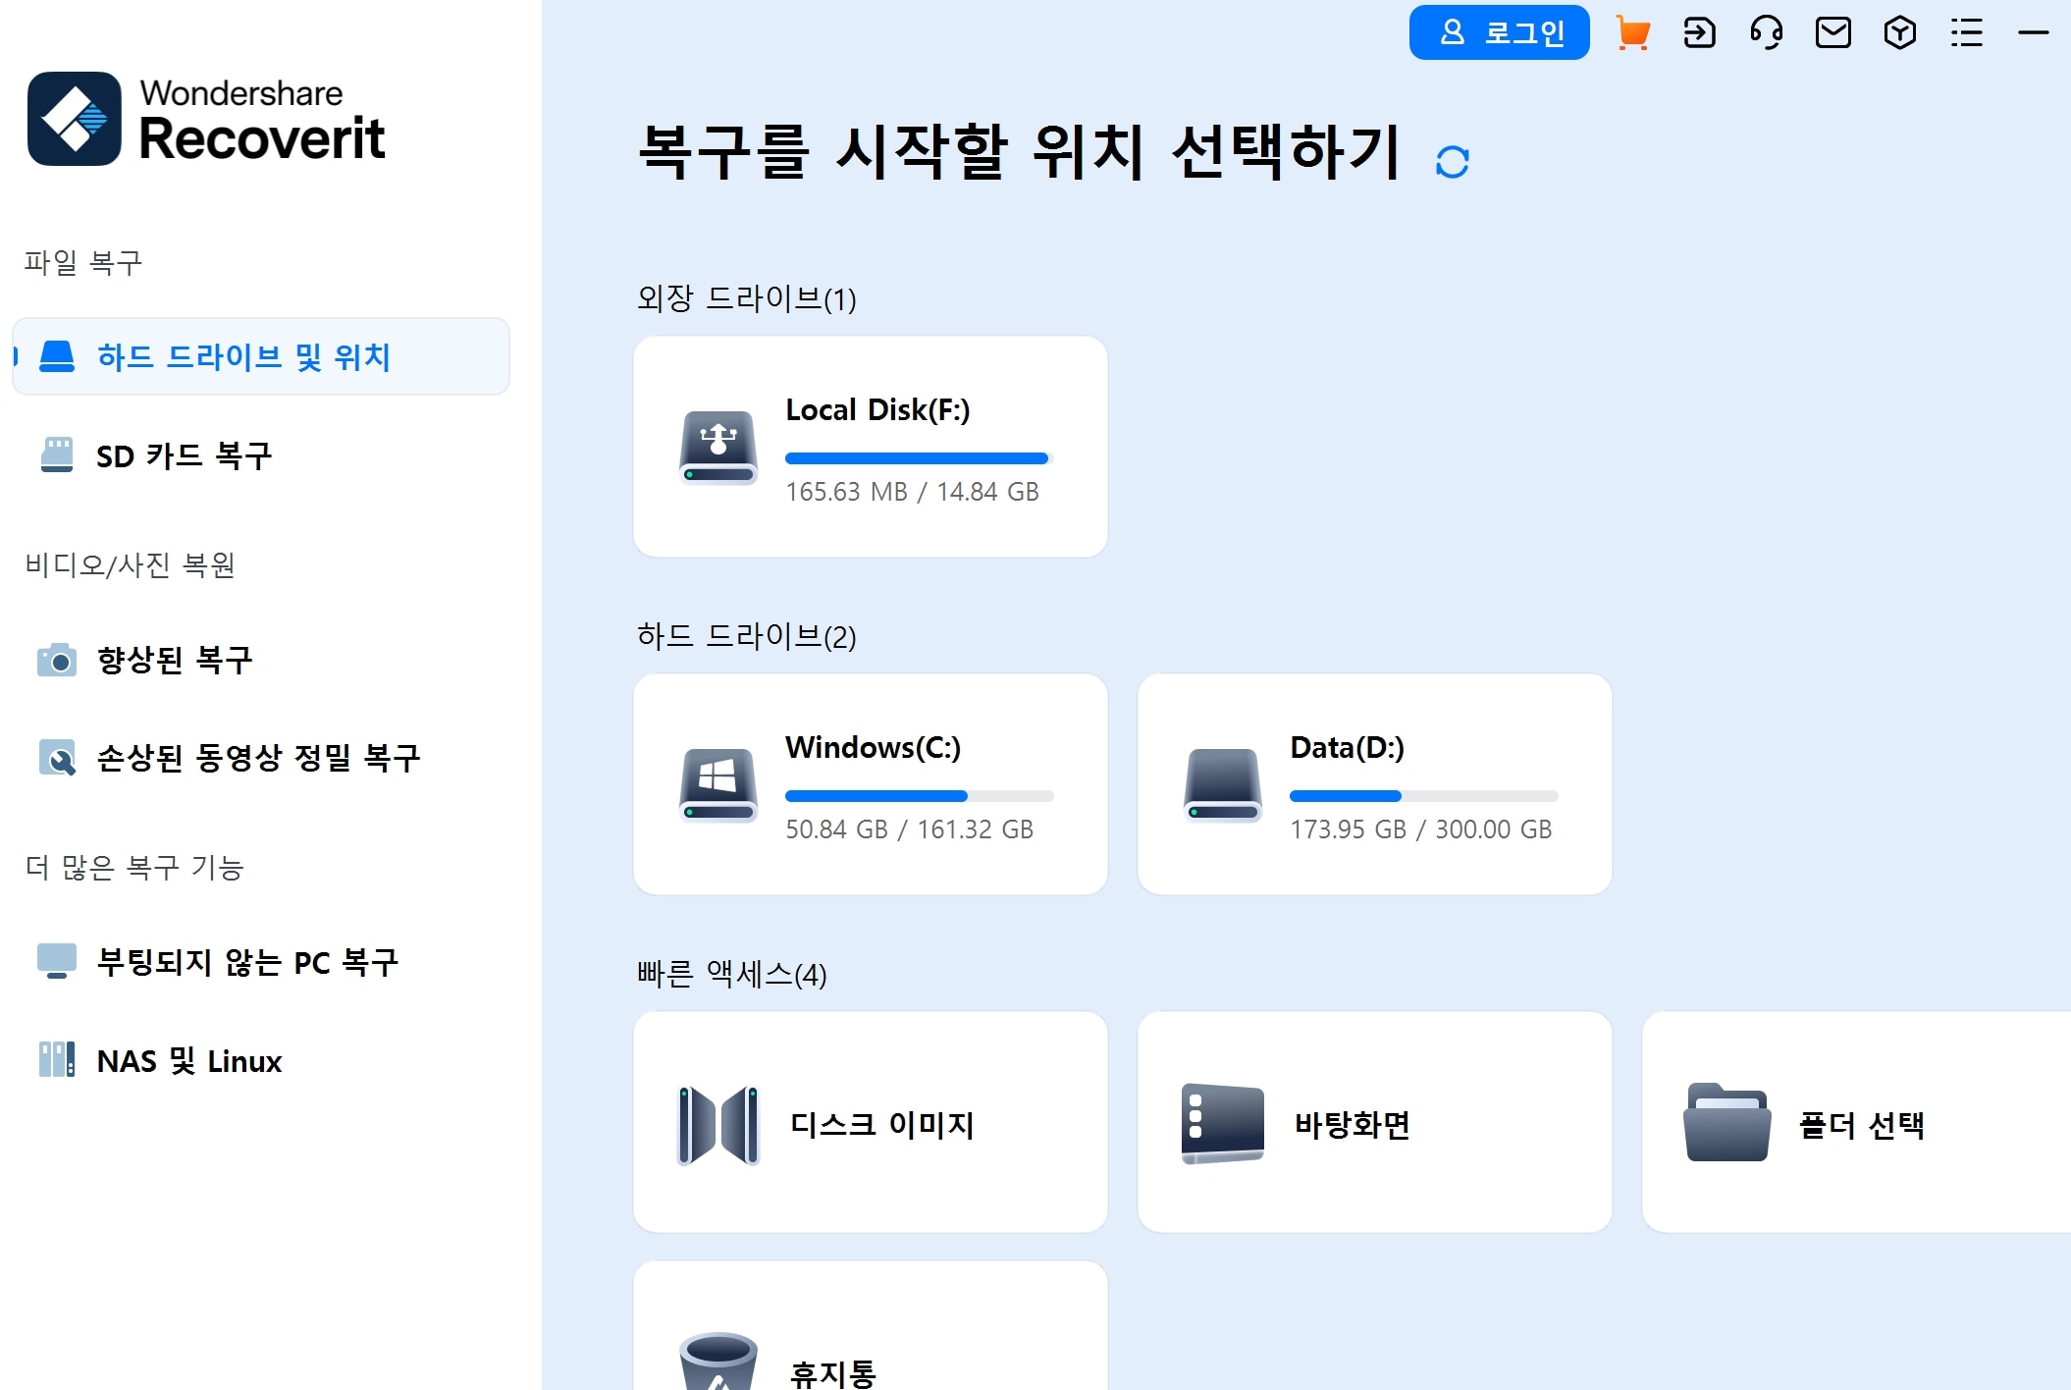Viewport: 2071px width, 1390px height.
Task: Click the NAS server icon in the sidebar
Action: coord(57,1060)
